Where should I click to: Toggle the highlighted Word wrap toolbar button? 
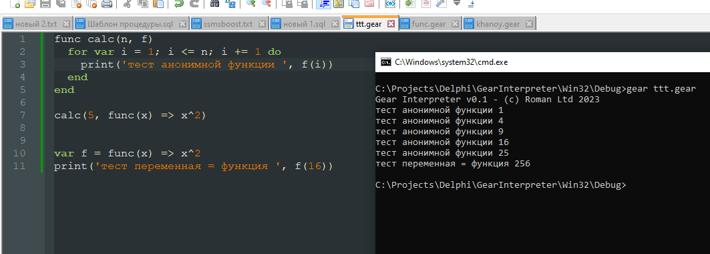click(323, 4)
